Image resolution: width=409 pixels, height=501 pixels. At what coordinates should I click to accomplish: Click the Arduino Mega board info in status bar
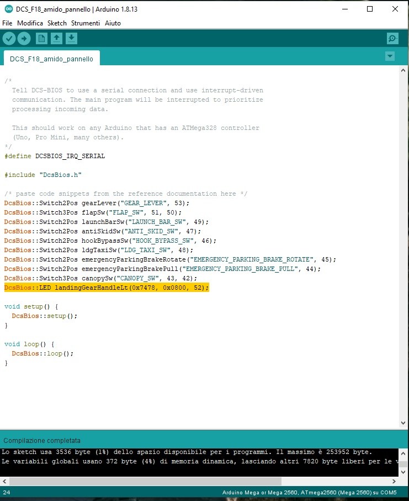[309, 492]
